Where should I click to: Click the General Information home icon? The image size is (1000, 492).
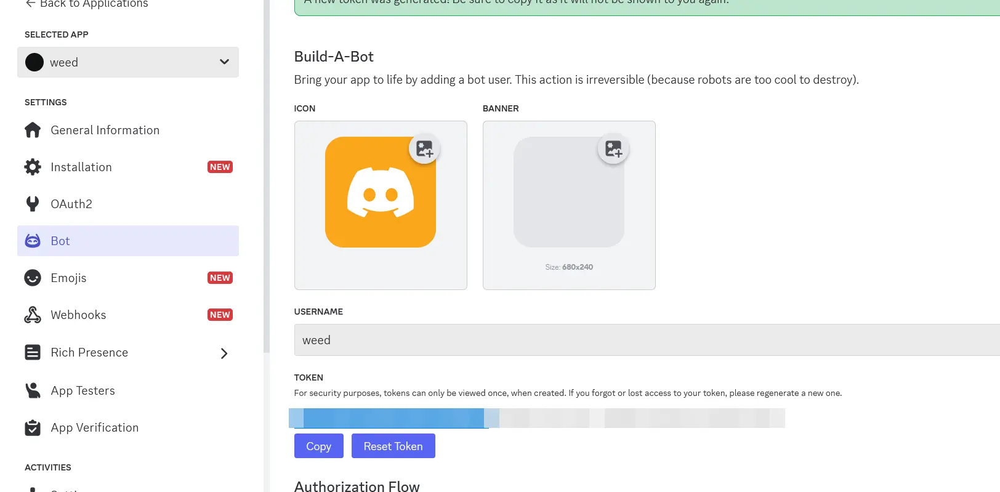click(33, 130)
